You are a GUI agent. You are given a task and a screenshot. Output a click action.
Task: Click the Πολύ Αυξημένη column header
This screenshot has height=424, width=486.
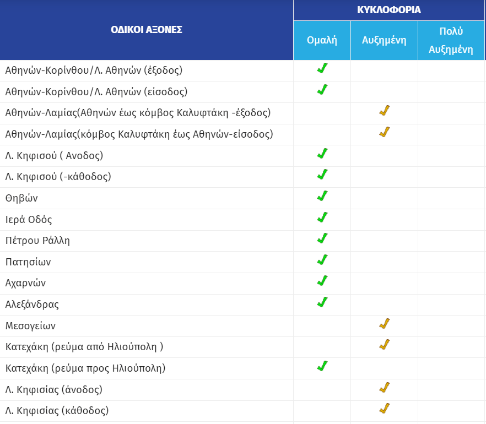tap(451, 40)
